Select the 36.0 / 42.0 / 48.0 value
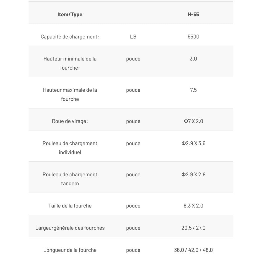 coord(193,250)
